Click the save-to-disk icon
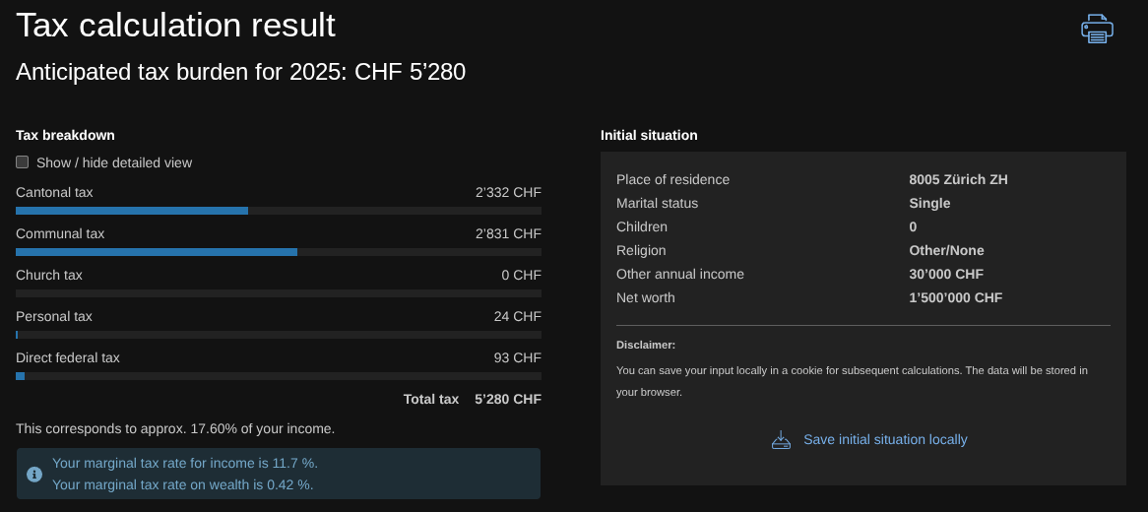Screen dimensions: 1148x512 [781, 440]
